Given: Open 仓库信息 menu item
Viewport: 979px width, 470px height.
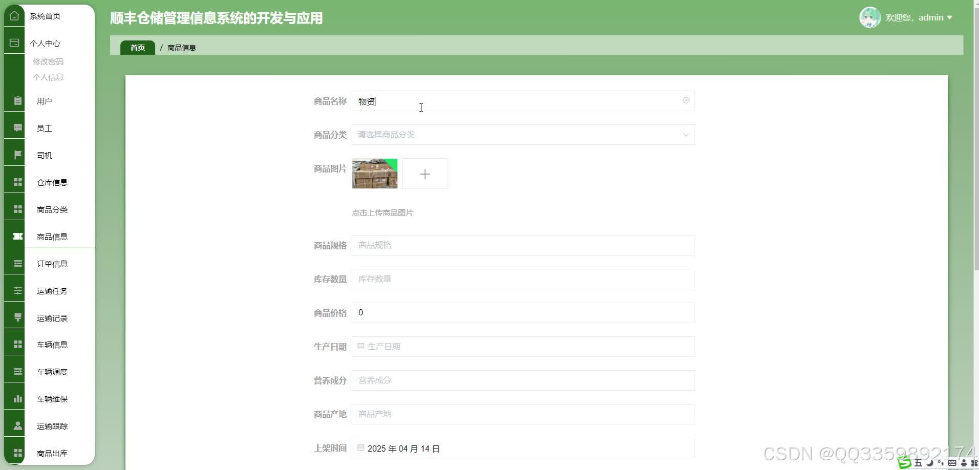Looking at the screenshot, I should tap(52, 182).
